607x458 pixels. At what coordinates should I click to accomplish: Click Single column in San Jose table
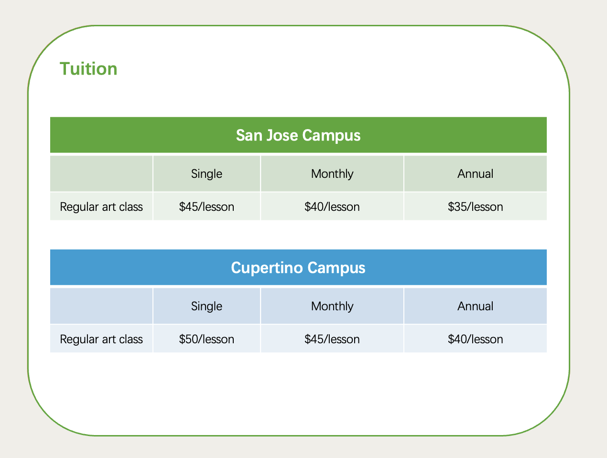point(206,174)
